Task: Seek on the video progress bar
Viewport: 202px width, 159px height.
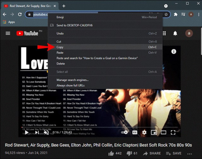Action: pyautogui.click(x=100, y=127)
